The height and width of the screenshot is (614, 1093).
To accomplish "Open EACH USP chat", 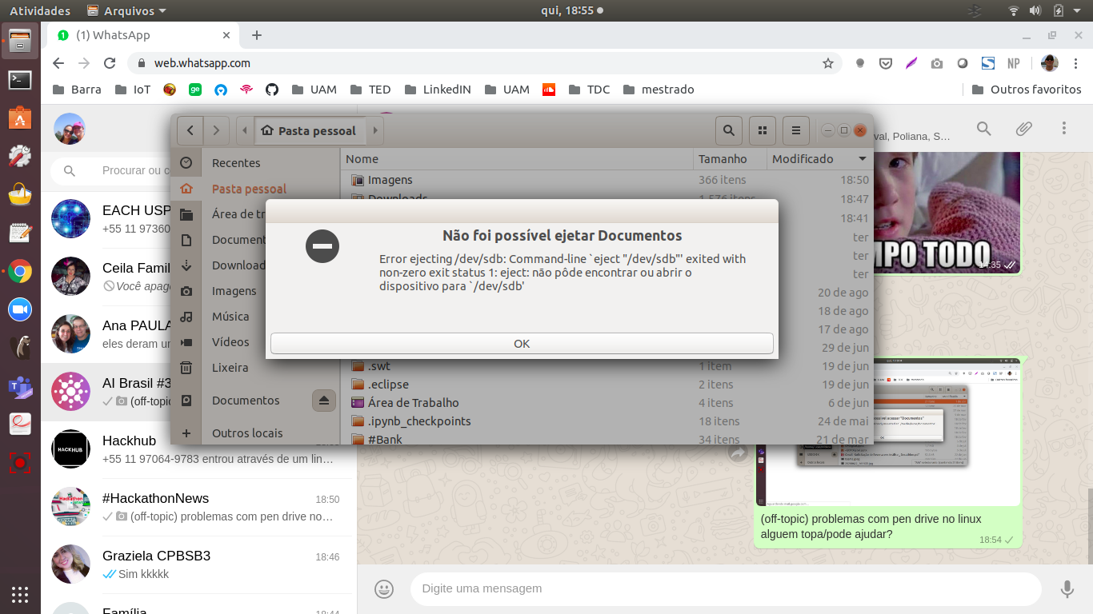I will tap(107, 220).
